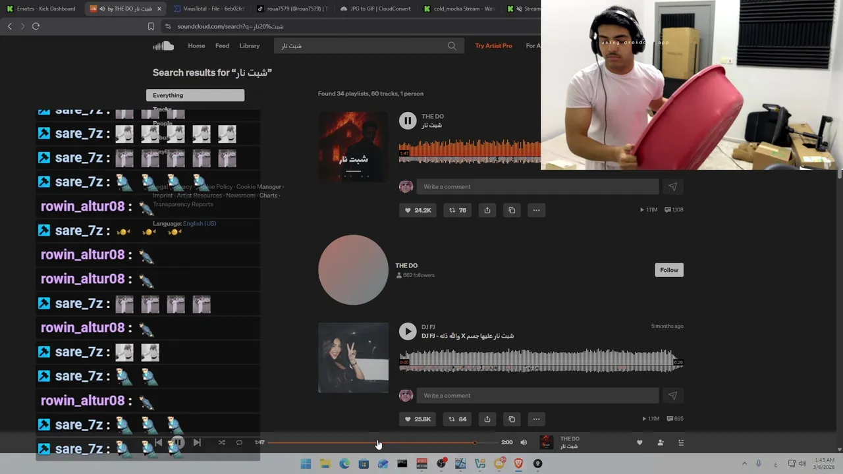Open more options for THE DO track
The height and width of the screenshot is (474, 843).
point(536,210)
